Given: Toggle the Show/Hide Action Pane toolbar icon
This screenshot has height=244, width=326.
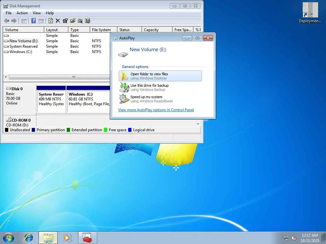Looking at the screenshot, I should pyautogui.click(x=41, y=21).
